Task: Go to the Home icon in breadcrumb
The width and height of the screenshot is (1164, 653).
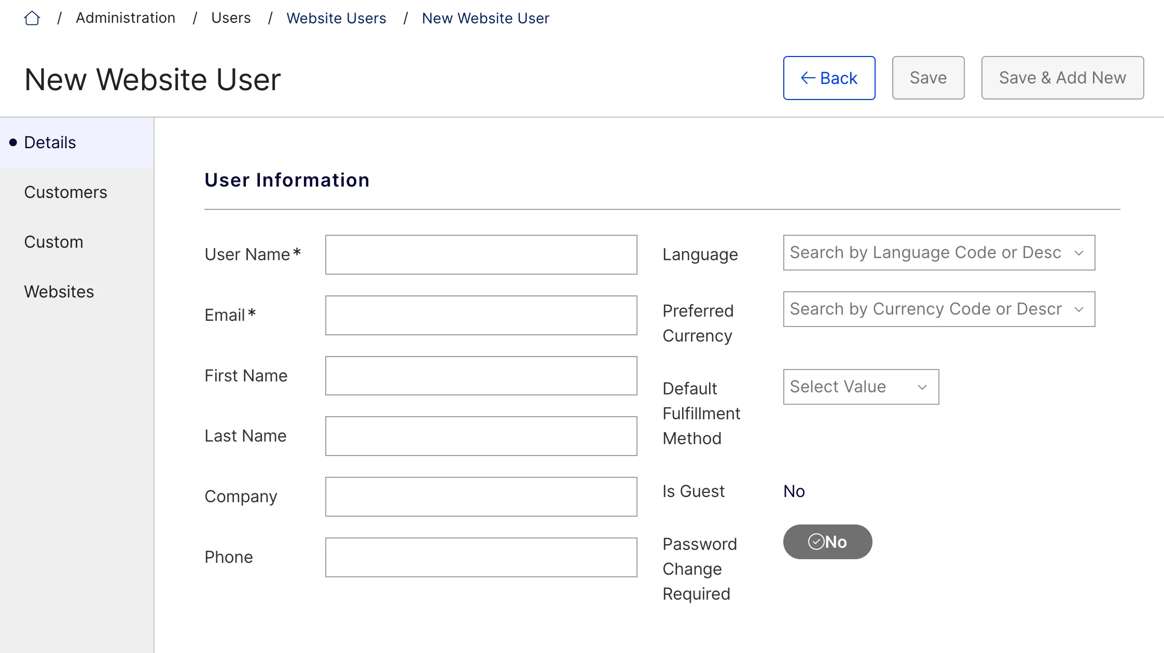Action: point(32,18)
